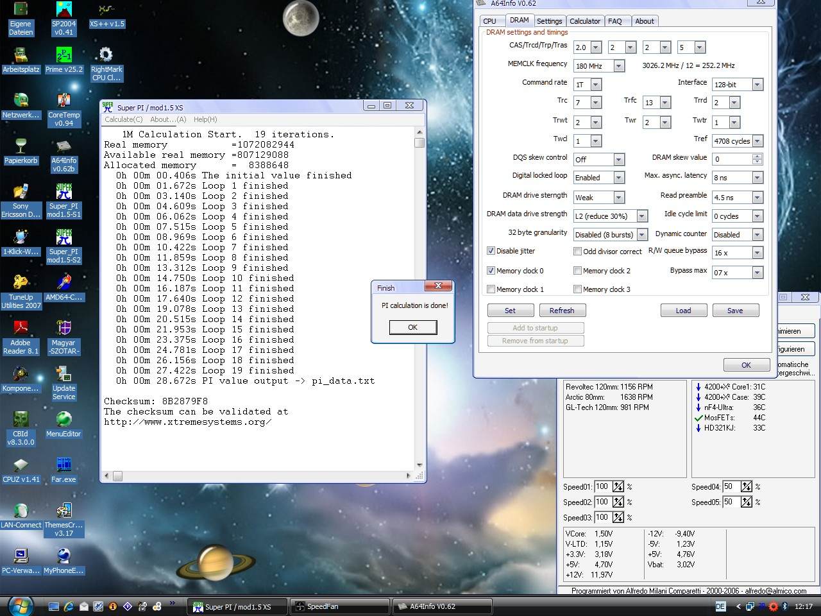Open the RightMark CPU Clock desktop icon
The width and height of the screenshot is (821, 616).
[x=106, y=64]
